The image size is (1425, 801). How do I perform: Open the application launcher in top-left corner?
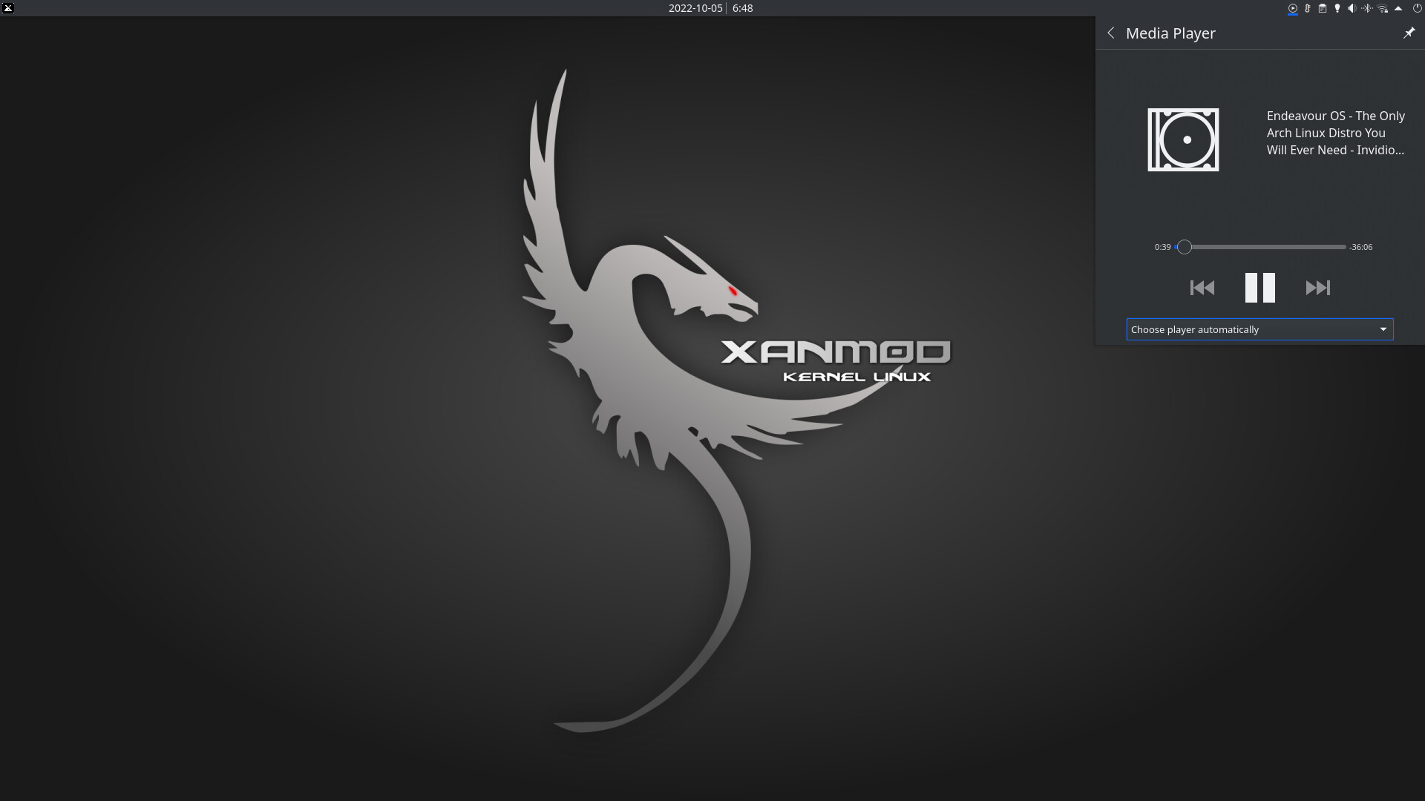tap(8, 8)
